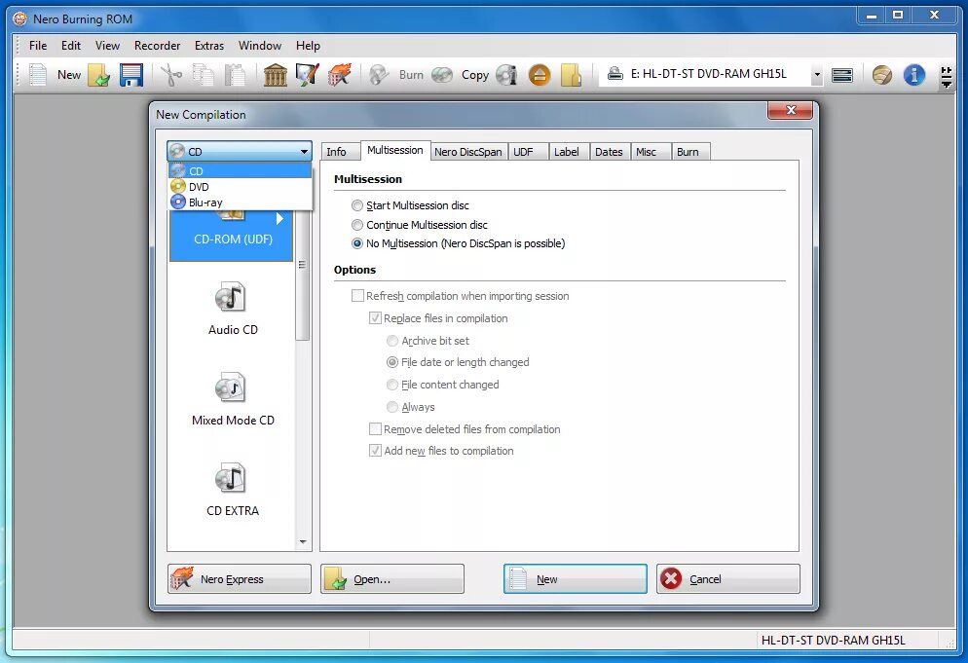Eject the disc with the orange eject icon
Screen dimensions: 968x663
540,75
